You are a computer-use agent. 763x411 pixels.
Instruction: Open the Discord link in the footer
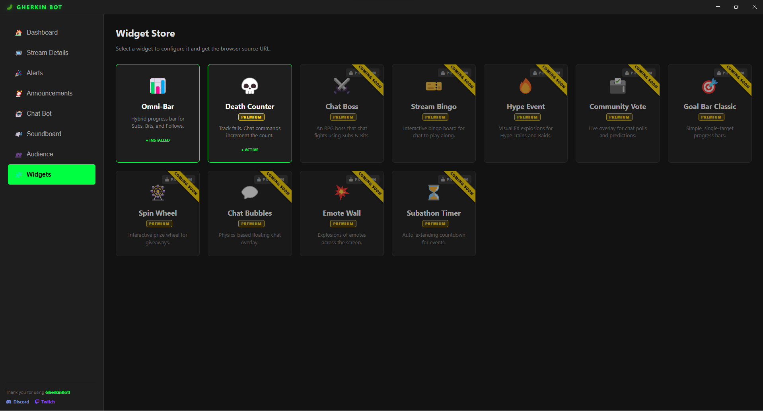point(18,402)
